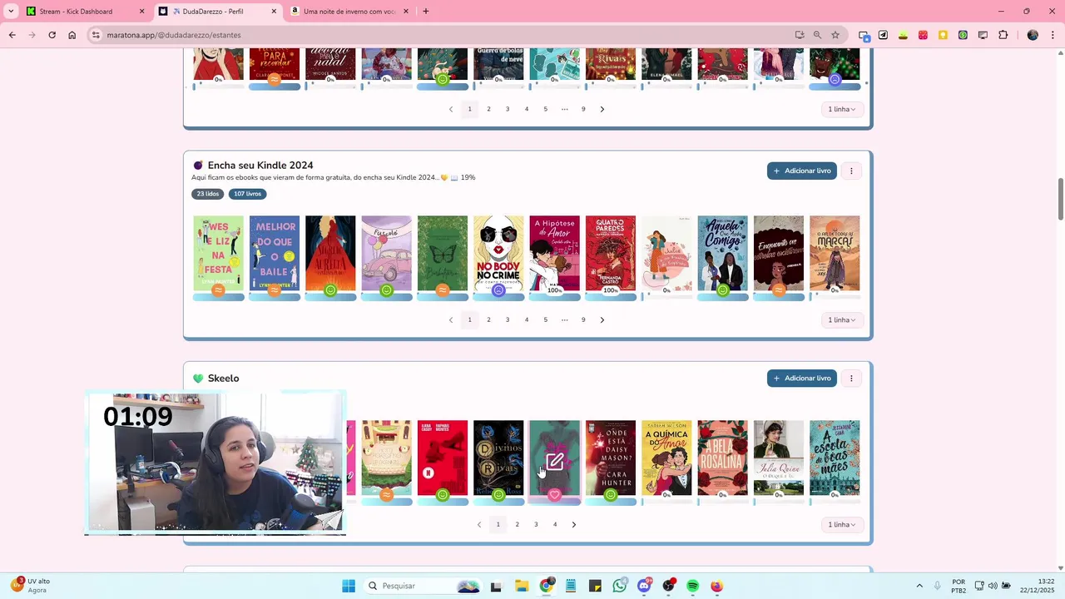Open Discord from the taskbar
This screenshot has width=1065, height=599.
pyautogui.click(x=644, y=586)
